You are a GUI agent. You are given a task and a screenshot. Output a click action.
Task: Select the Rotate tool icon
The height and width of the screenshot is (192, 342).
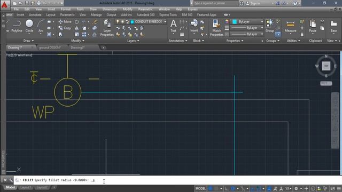[77, 22]
